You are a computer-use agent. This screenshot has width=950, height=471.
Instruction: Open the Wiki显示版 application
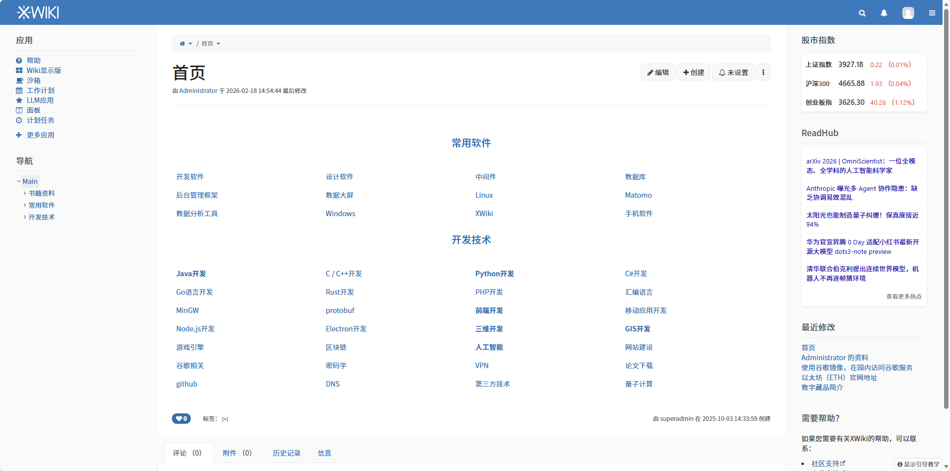(44, 71)
